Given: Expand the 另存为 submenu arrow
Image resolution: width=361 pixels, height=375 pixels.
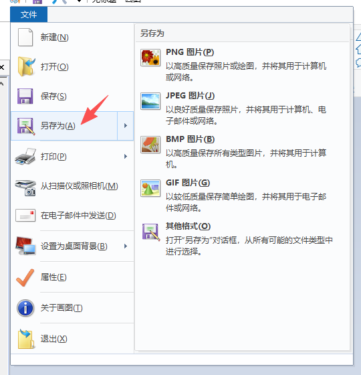Looking at the screenshot, I should click(126, 126).
